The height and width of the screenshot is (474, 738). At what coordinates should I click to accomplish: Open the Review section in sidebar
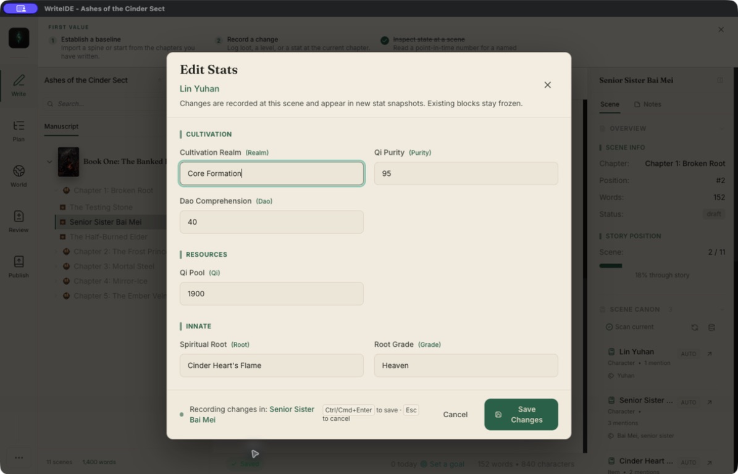[x=19, y=222]
